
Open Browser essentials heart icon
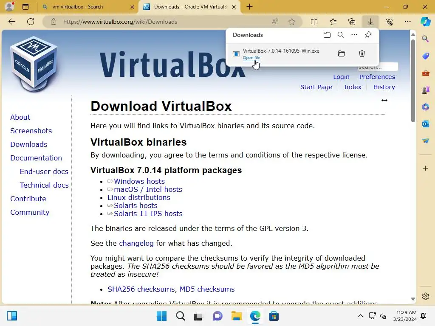pyautogui.click(x=389, y=22)
